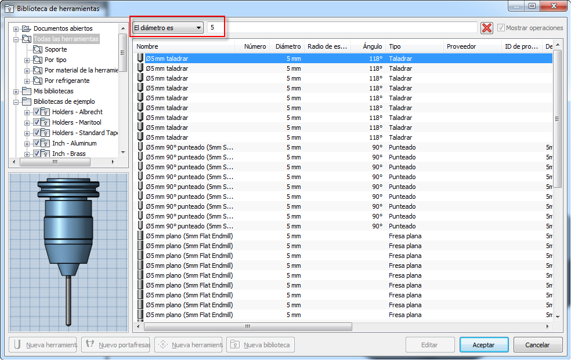Click the Holders - Standard Taper library icon
The width and height of the screenshot is (571, 360).
click(45, 133)
